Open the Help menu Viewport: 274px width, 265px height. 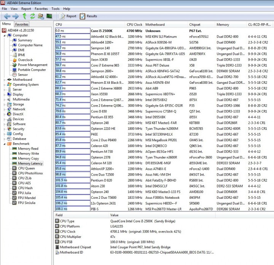point(67,9)
